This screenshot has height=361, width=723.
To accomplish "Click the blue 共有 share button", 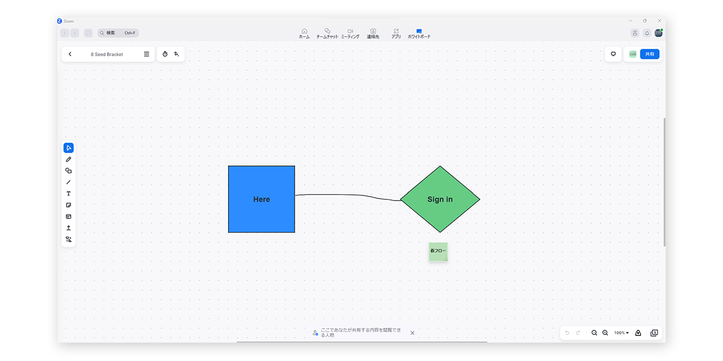I will [649, 54].
